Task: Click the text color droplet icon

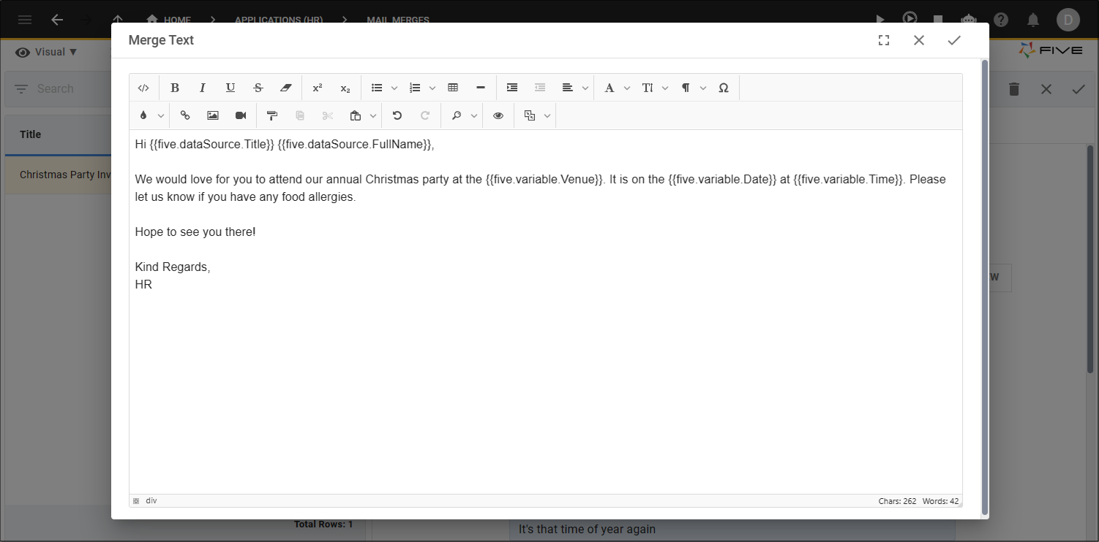Action: coord(143,115)
